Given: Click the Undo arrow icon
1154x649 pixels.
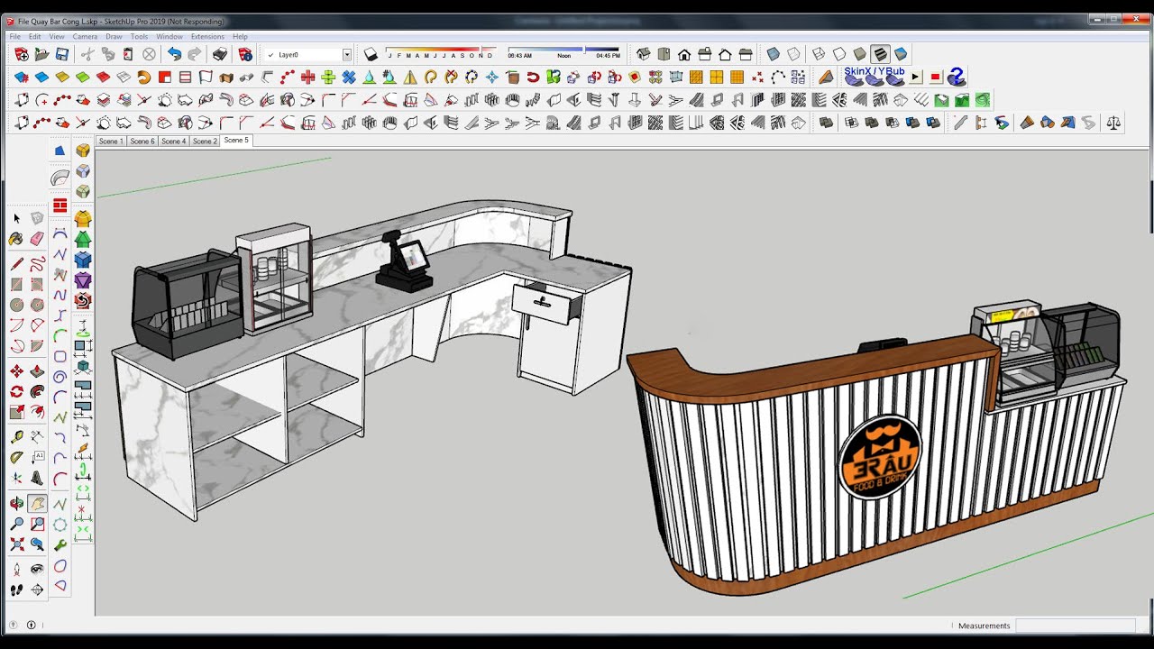Looking at the screenshot, I should [x=174, y=55].
